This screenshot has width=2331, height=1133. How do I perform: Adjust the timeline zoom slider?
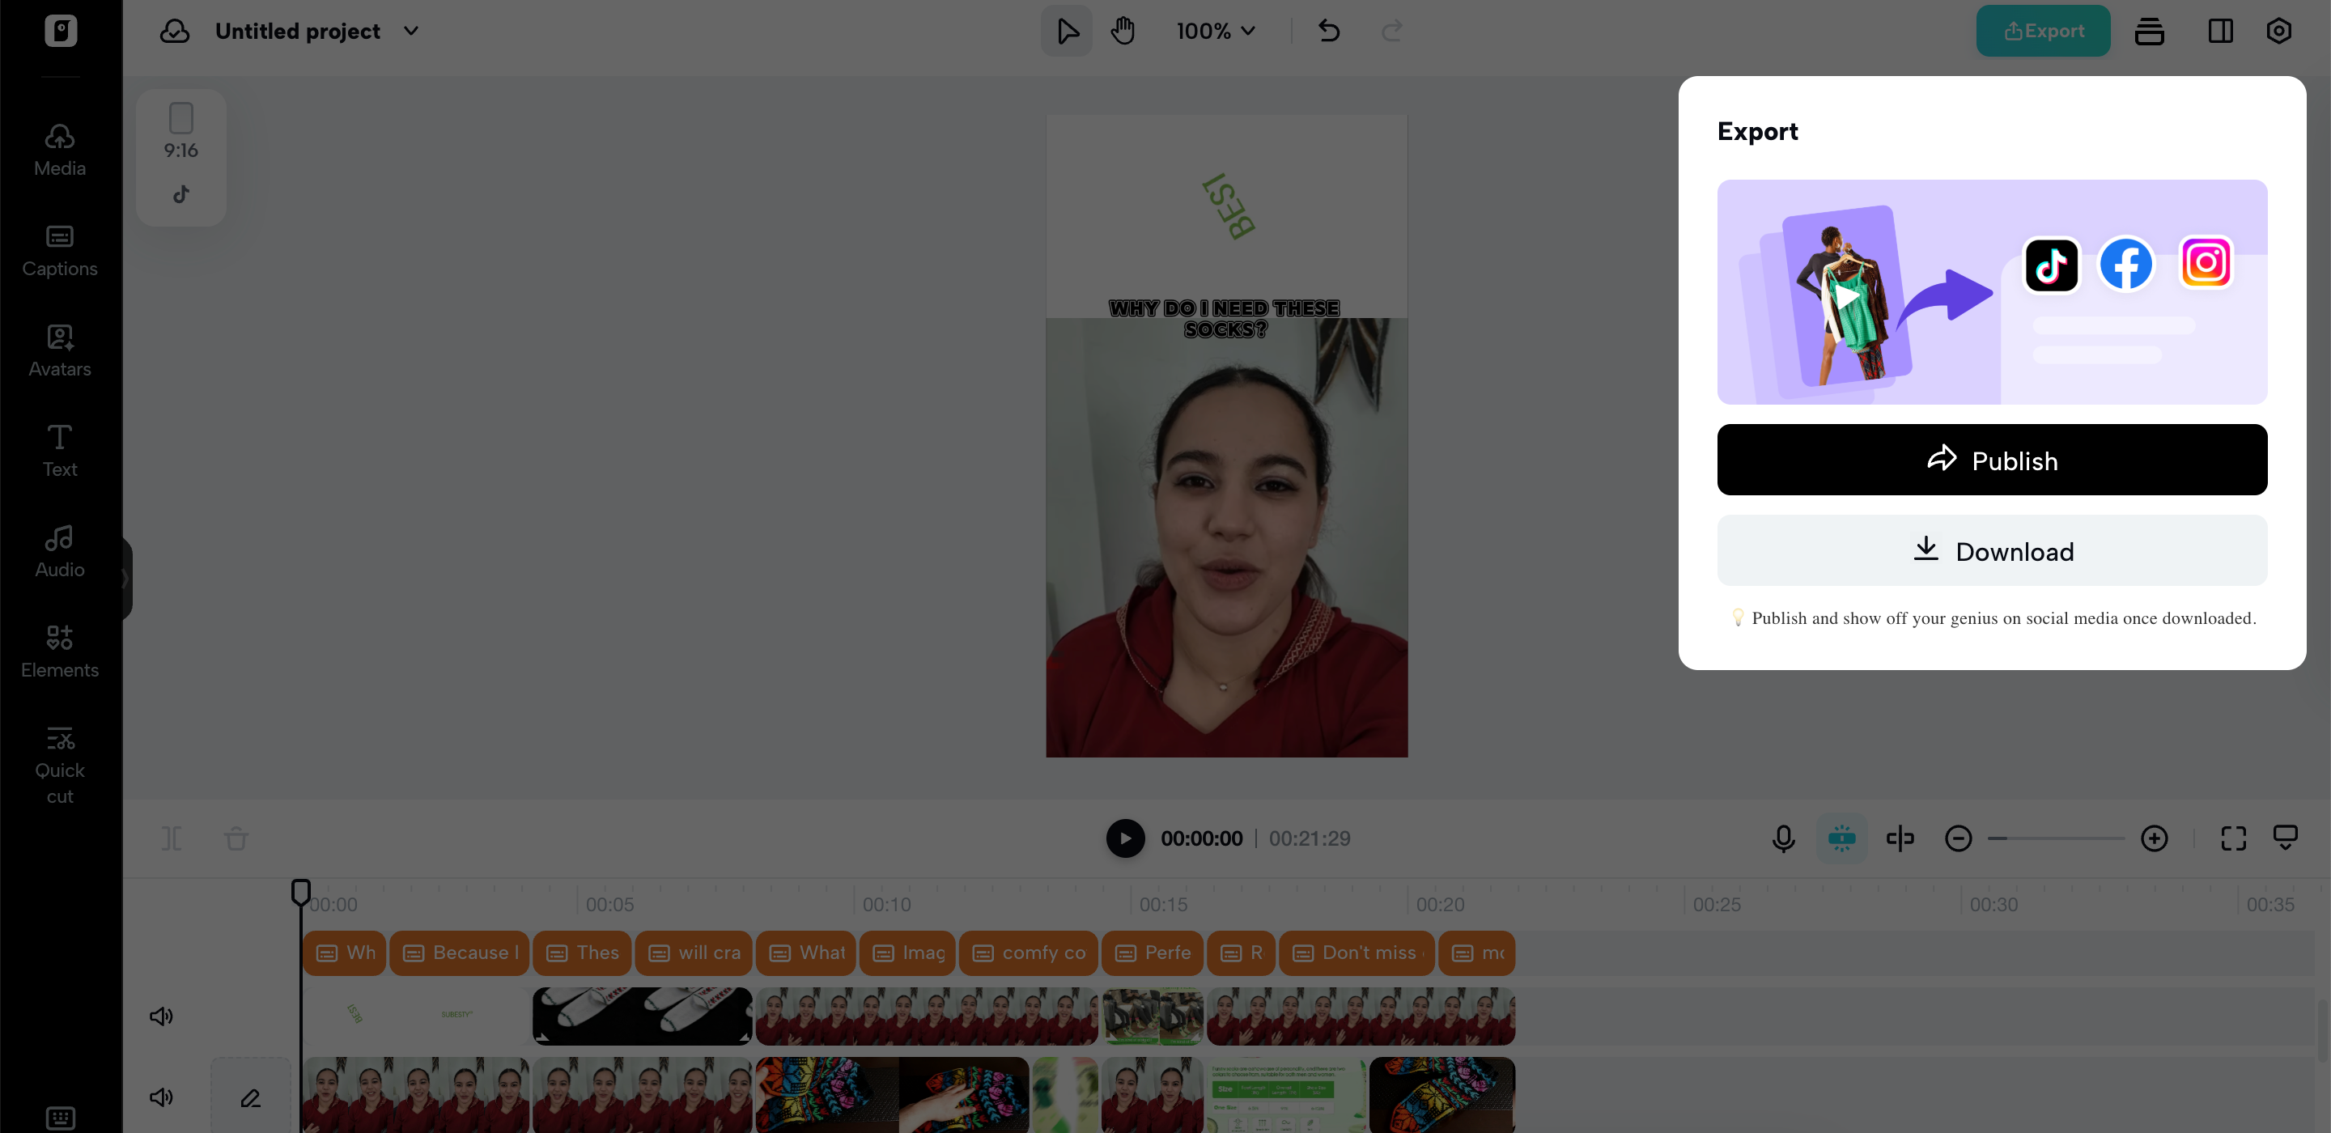[2057, 838]
